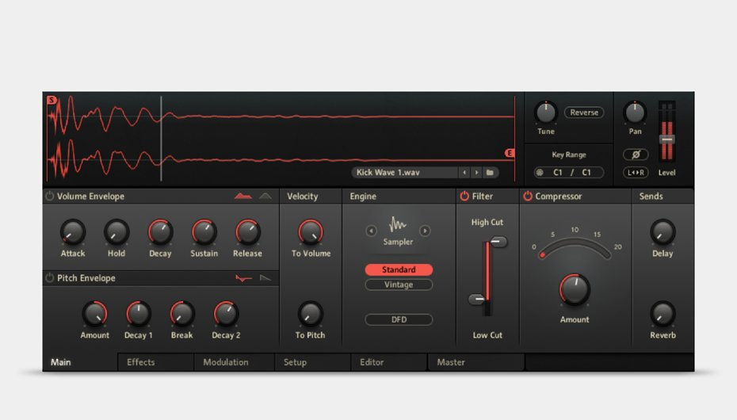Go to next engine with right arrow

[425, 231]
